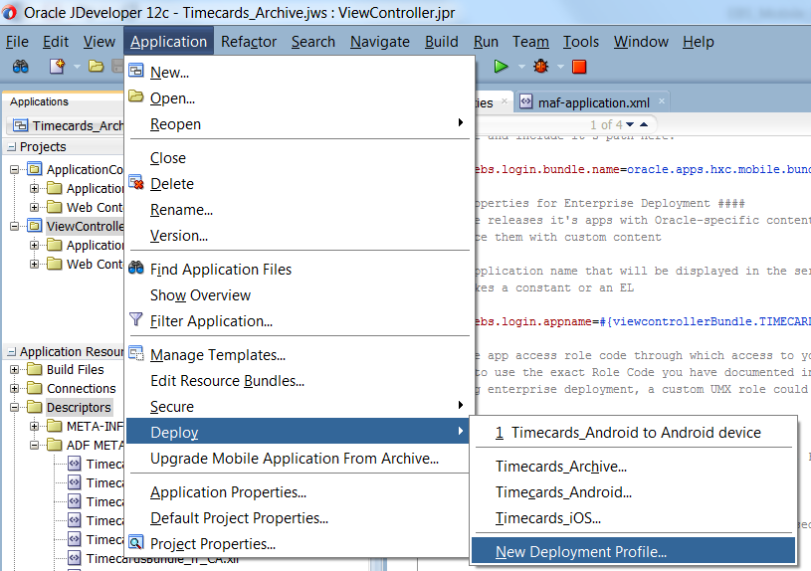This screenshot has width=811, height=571.
Task: Expand the Secure submenu
Action: [300, 407]
